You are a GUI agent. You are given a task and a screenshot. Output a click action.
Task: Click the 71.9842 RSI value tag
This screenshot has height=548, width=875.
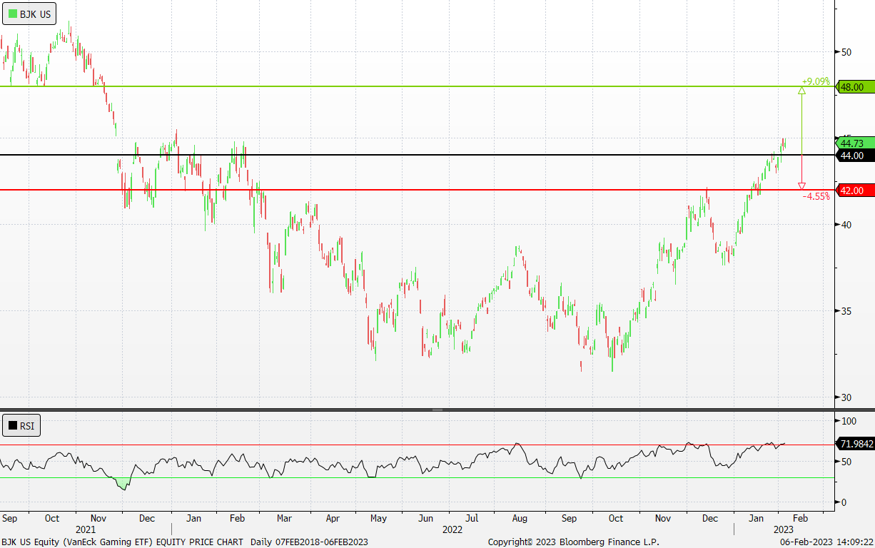tap(854, 444)
